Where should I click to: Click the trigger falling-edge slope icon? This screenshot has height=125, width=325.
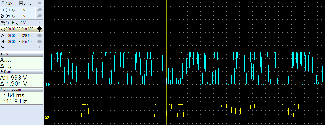click(12, 23)
